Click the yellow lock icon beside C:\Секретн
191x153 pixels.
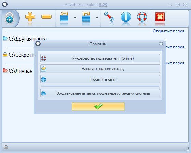(x=5, y=55)
